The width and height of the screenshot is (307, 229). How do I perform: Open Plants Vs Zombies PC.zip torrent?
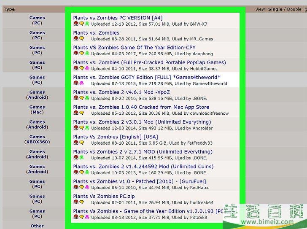(104, 196)
